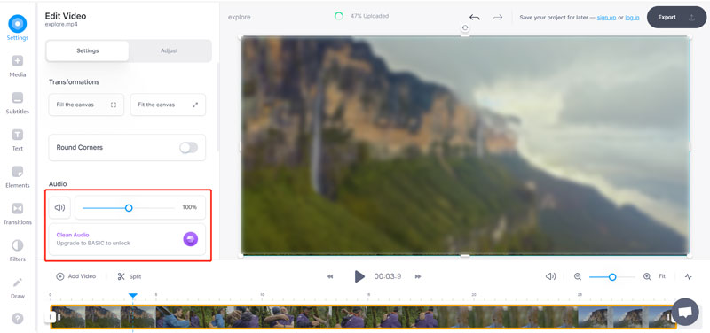Click the video preview canvas

pyautogui.click(x=465, y=145)
